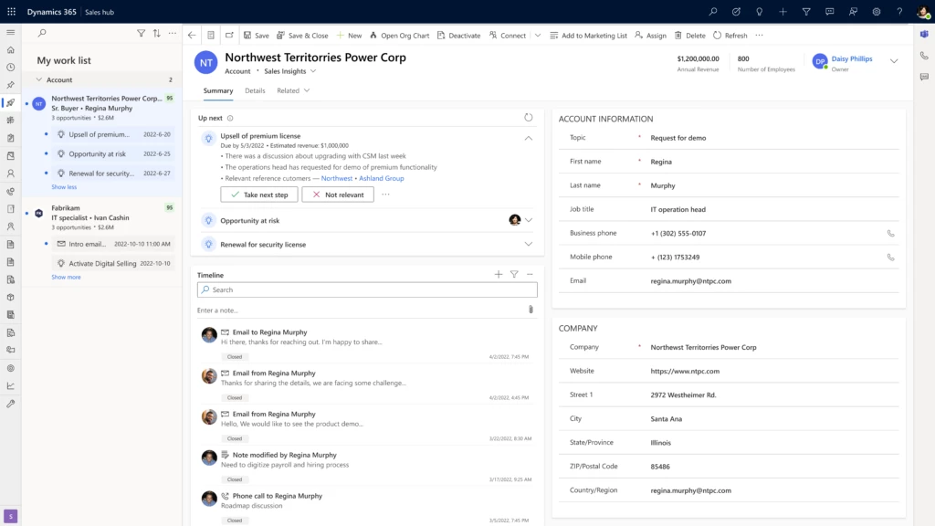Image resolution: width=935 pixels, height=526 pixels.
Task: Open the Timeline filter icon
Action: (511, 273)
